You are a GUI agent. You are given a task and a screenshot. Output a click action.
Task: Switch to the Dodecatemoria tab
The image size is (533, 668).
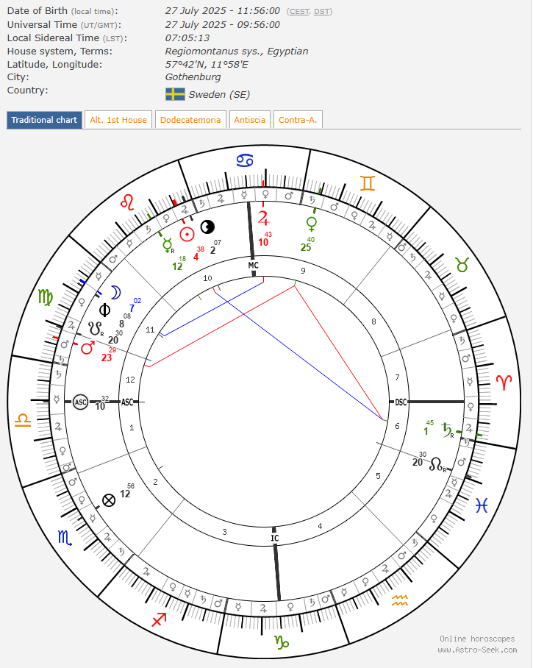(x=190, y=120)
